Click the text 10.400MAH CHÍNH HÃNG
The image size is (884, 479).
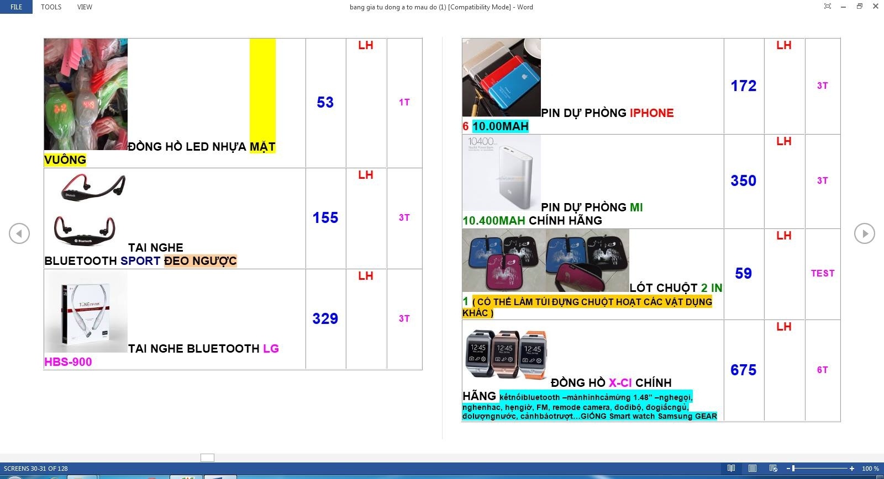click(532, 221)
